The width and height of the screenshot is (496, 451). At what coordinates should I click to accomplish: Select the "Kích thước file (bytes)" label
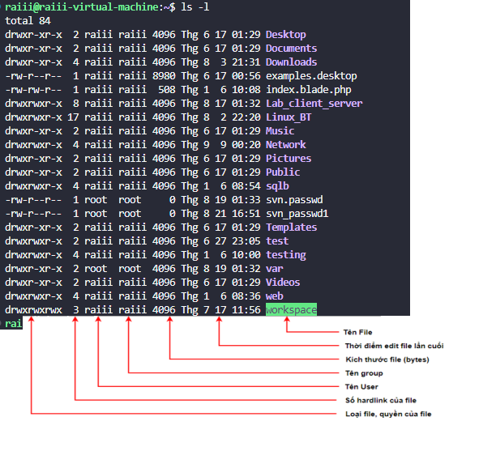click(387, 360)
